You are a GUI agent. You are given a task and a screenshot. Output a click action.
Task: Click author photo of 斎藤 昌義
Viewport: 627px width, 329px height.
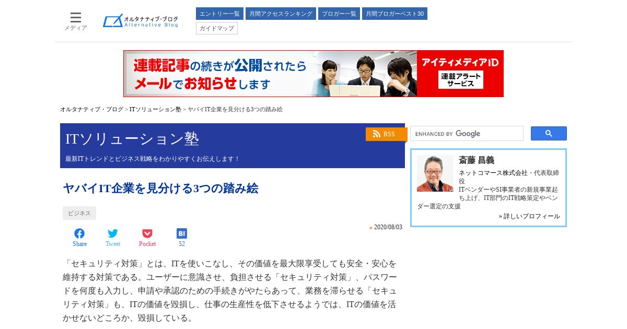coord(435,173)
